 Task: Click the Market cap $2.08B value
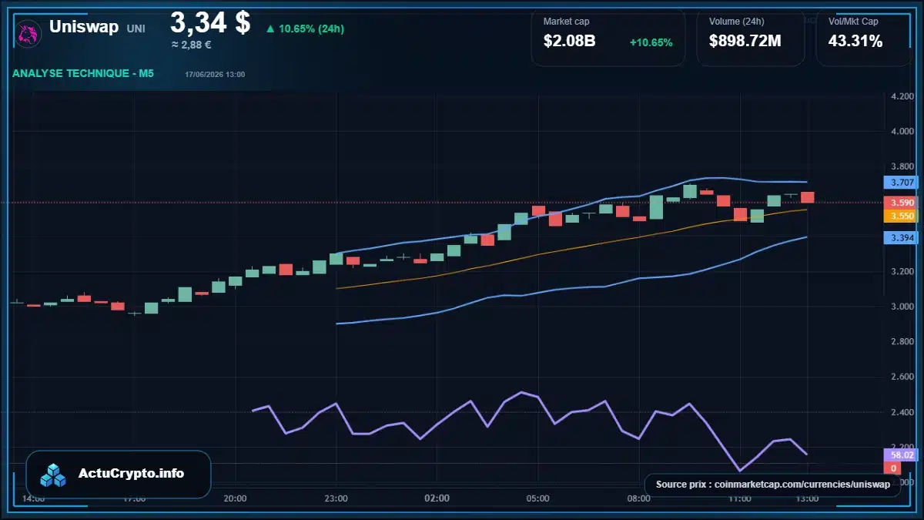(569, 41)
